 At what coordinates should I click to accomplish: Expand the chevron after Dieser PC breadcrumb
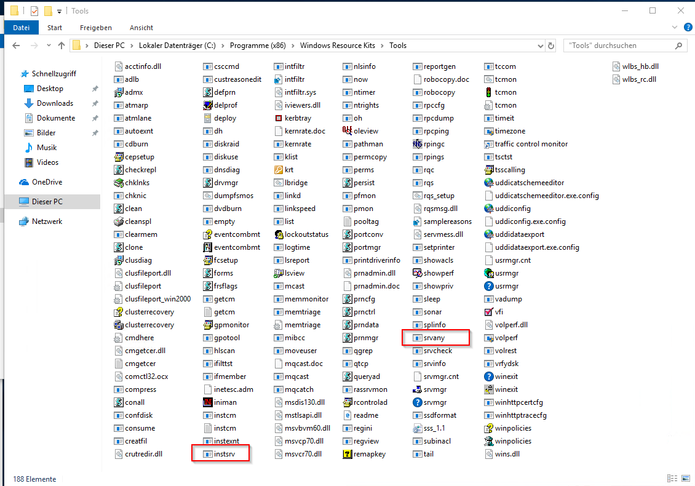click(x=132, y=46)
